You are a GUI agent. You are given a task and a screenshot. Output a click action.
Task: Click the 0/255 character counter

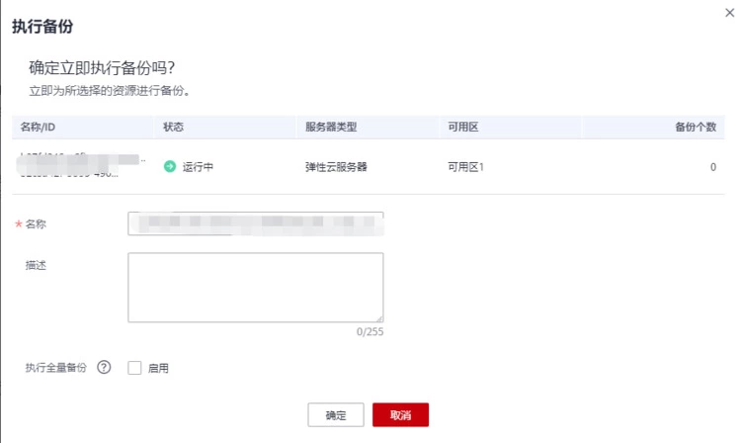pyautogui.click(x=370, y=332)
